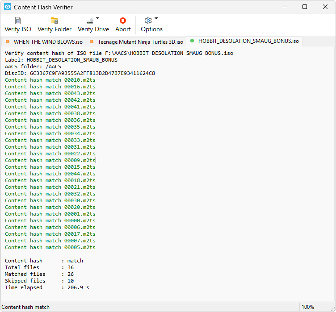Click the 'Content hash match 00009.m2ts' line
This screenshot has height=312, width=336.
point(50,160)
